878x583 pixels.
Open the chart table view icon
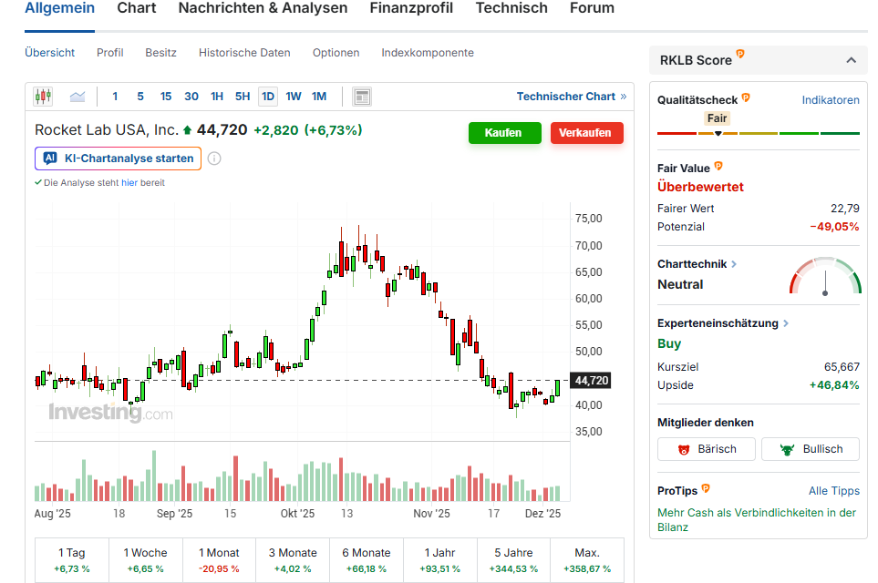pyautogui.click(x=362, y=97)
